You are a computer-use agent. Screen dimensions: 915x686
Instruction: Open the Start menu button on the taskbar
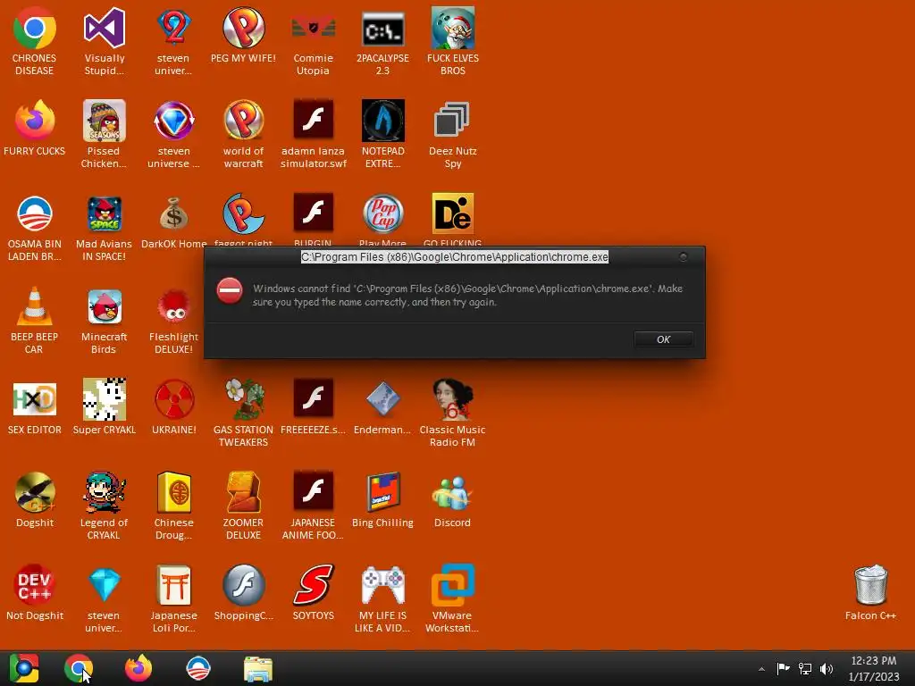coord(24,668)
